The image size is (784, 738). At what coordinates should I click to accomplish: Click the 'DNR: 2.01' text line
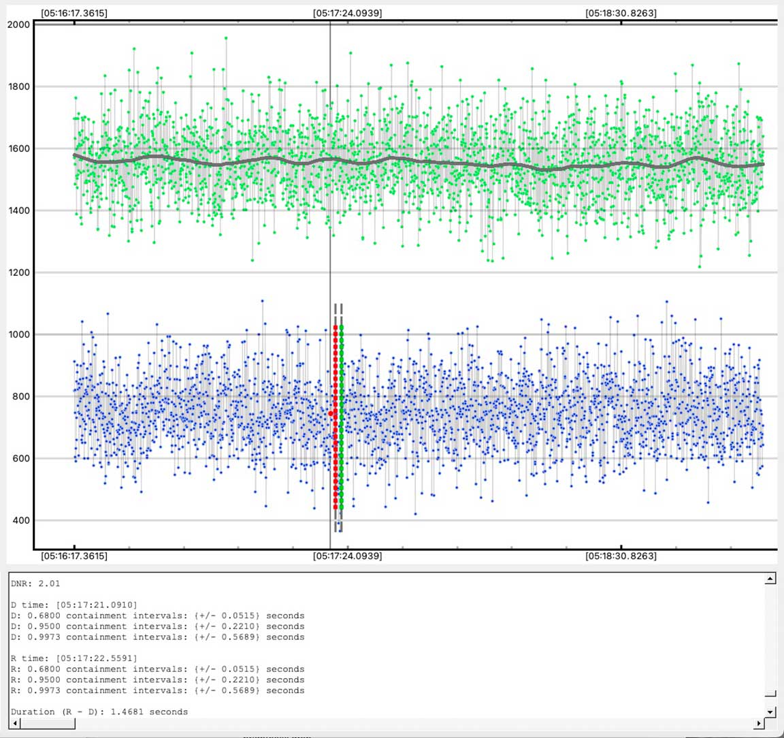(35, 583)
